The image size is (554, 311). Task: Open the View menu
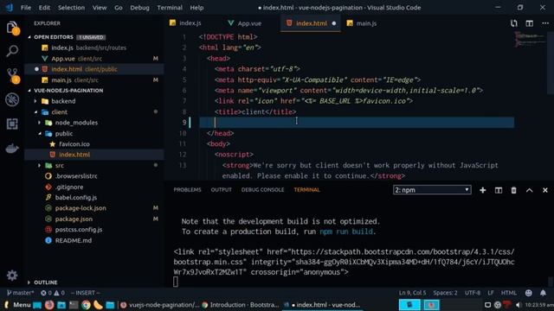tap(100, 8)
